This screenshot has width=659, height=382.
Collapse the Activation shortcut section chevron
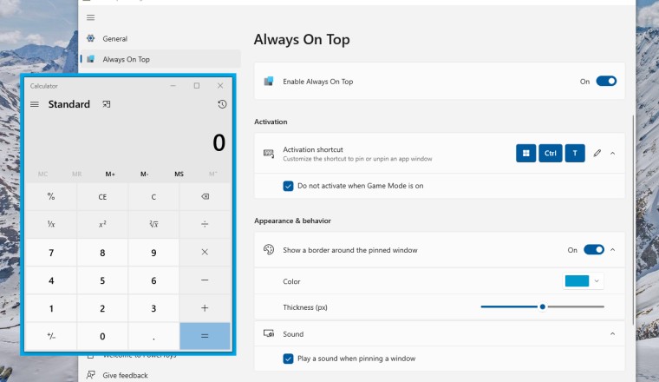[x=612, y=154]
